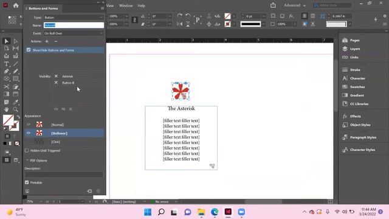Select the Zoom tool magnifier
389x219 pixels.
pyautogui.click(x=16, y=109)
